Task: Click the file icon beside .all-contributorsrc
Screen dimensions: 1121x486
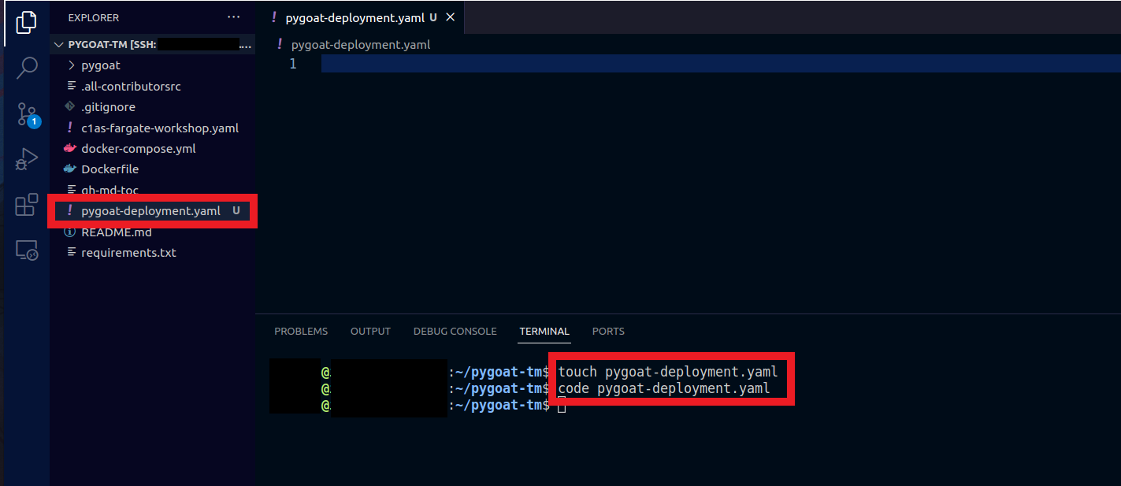Action: (72, 86)
